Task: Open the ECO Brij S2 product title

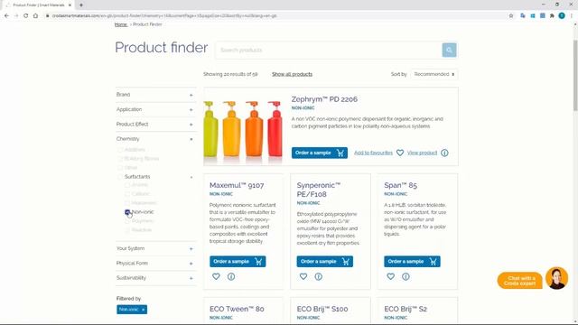Action: coord(406,309)
